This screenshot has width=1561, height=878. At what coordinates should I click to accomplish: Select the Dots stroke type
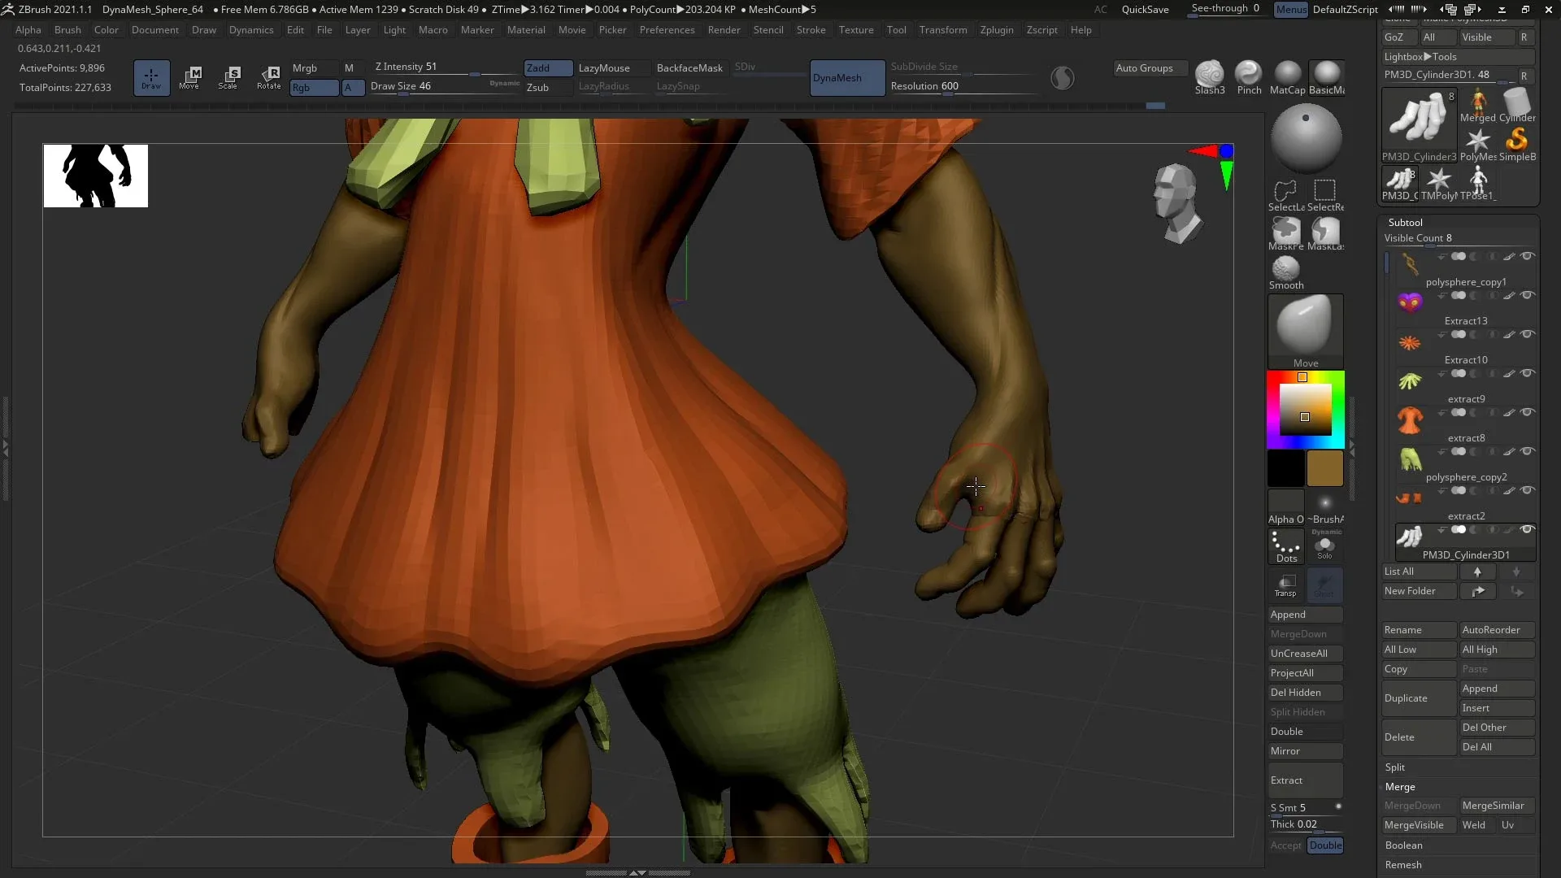[x=1285, y=546]
